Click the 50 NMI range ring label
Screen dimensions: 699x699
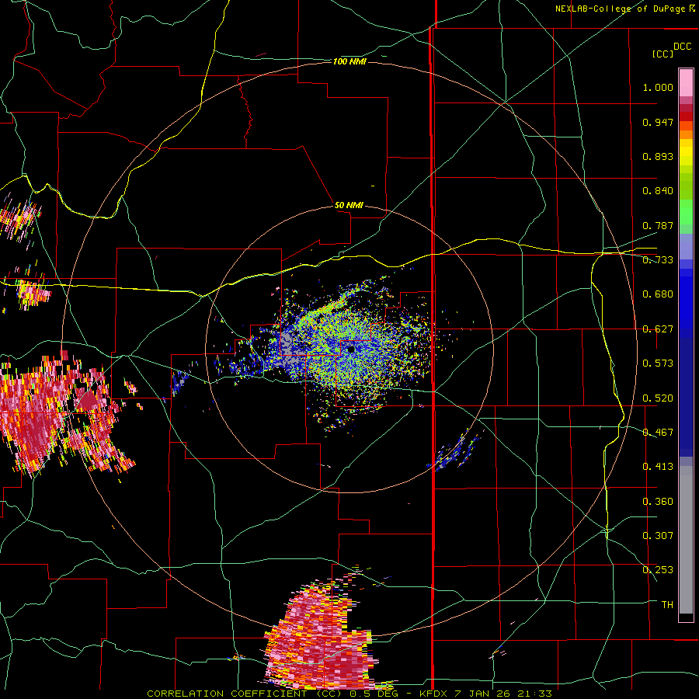point(349,206)
